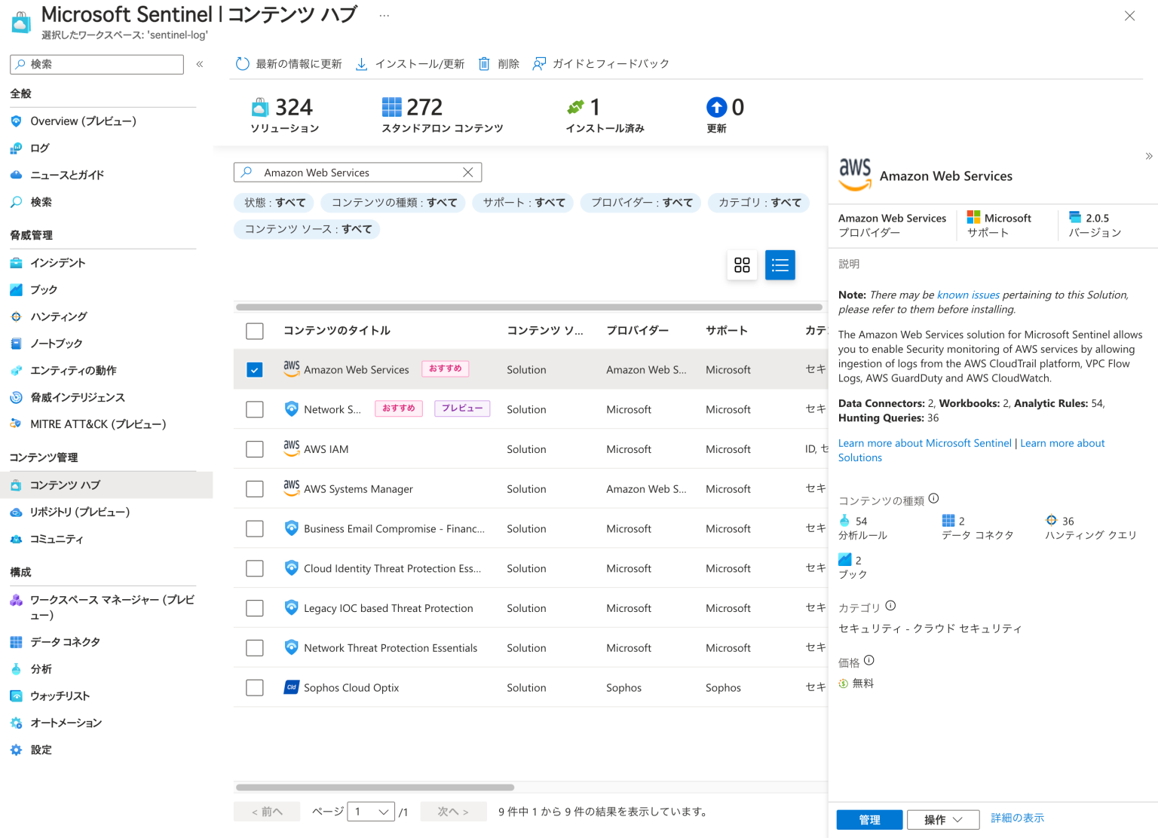Open the page number selector
1158x838 pixels.
370,812
